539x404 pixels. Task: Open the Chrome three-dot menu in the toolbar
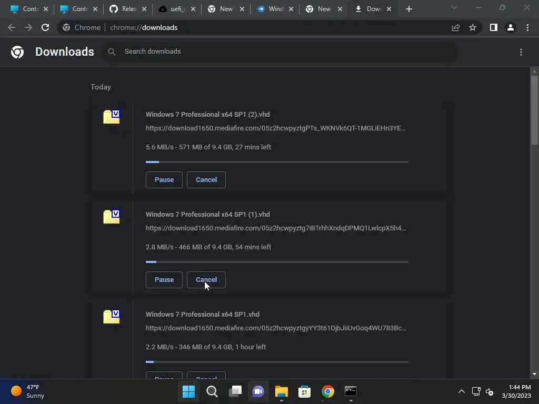pyautogui.click(x=527, y=27)
